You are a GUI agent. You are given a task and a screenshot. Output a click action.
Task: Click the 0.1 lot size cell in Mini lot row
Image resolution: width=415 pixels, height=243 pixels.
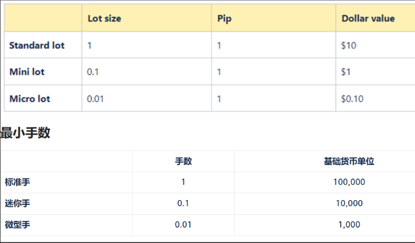tap(92, 72)
